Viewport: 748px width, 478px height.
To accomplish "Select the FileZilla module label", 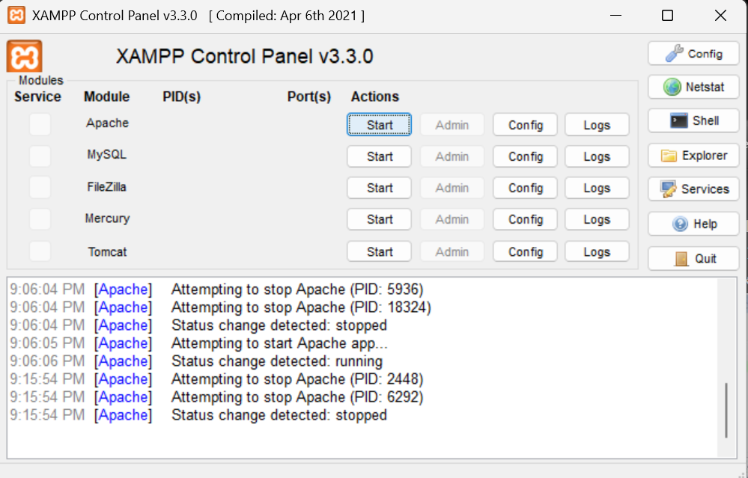I will pyautogui.click(x=107, y=187).
